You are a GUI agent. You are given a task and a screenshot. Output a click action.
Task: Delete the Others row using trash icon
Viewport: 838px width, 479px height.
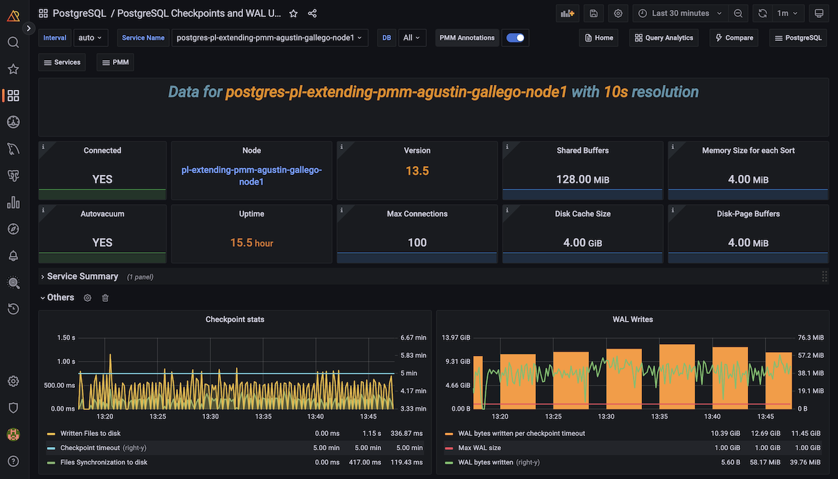[105, 298]
